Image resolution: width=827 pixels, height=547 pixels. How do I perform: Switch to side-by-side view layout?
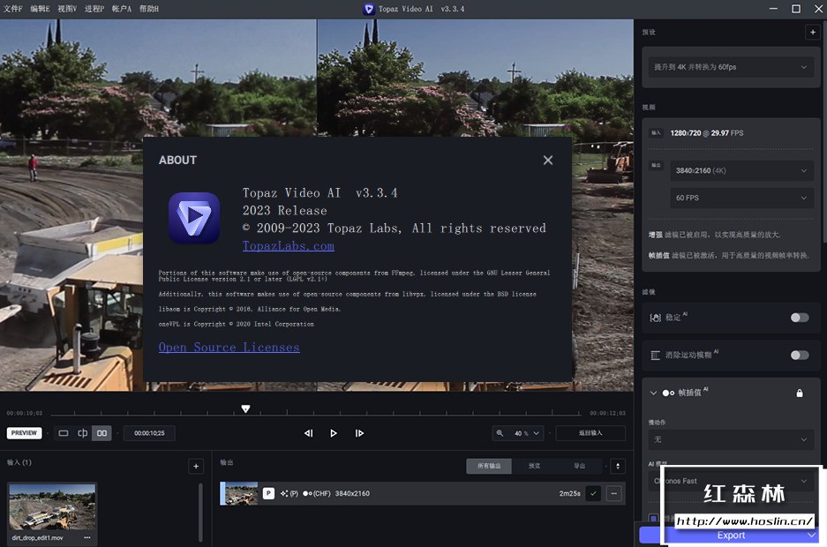(101, 433)
